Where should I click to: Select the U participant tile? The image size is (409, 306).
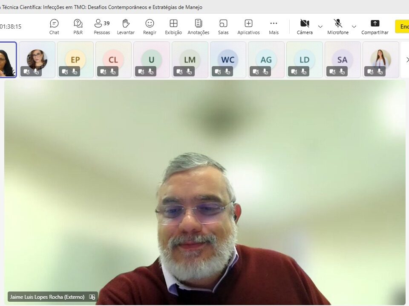(x=152, y=60)
